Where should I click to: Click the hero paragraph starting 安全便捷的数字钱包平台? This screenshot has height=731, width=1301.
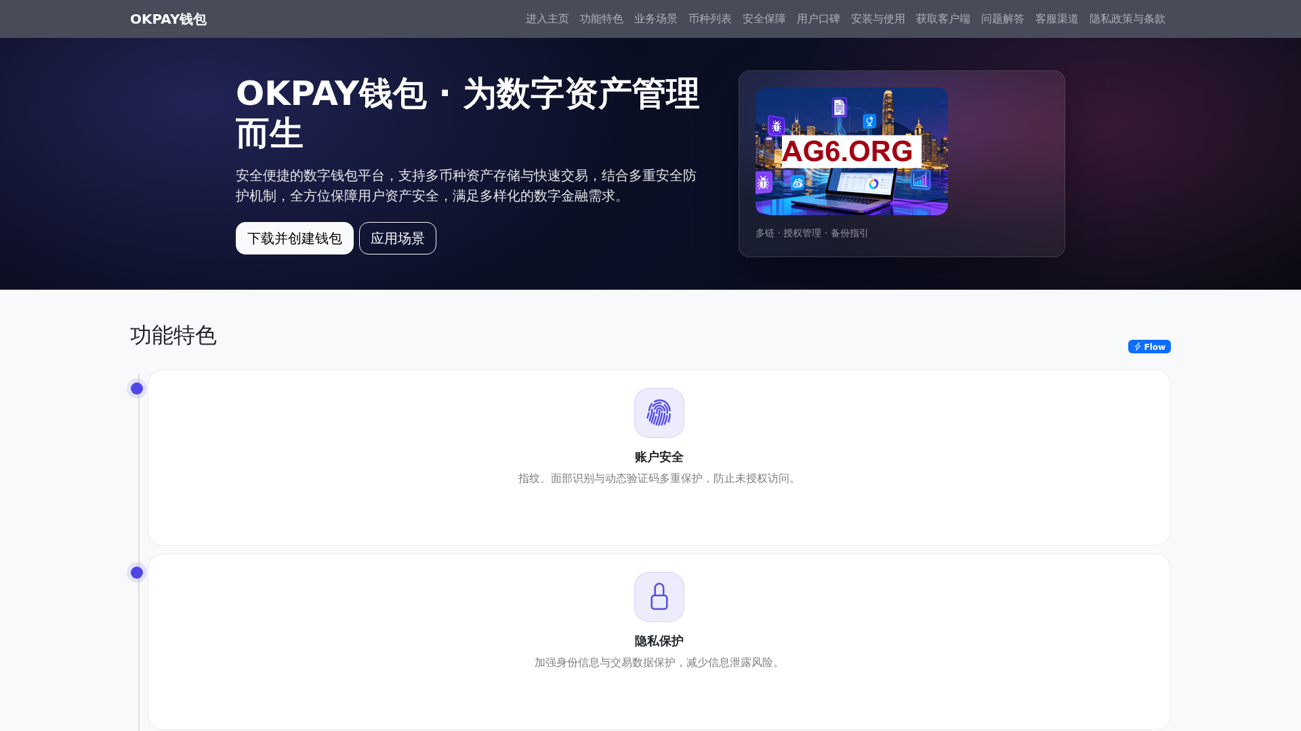pos(466,185)
